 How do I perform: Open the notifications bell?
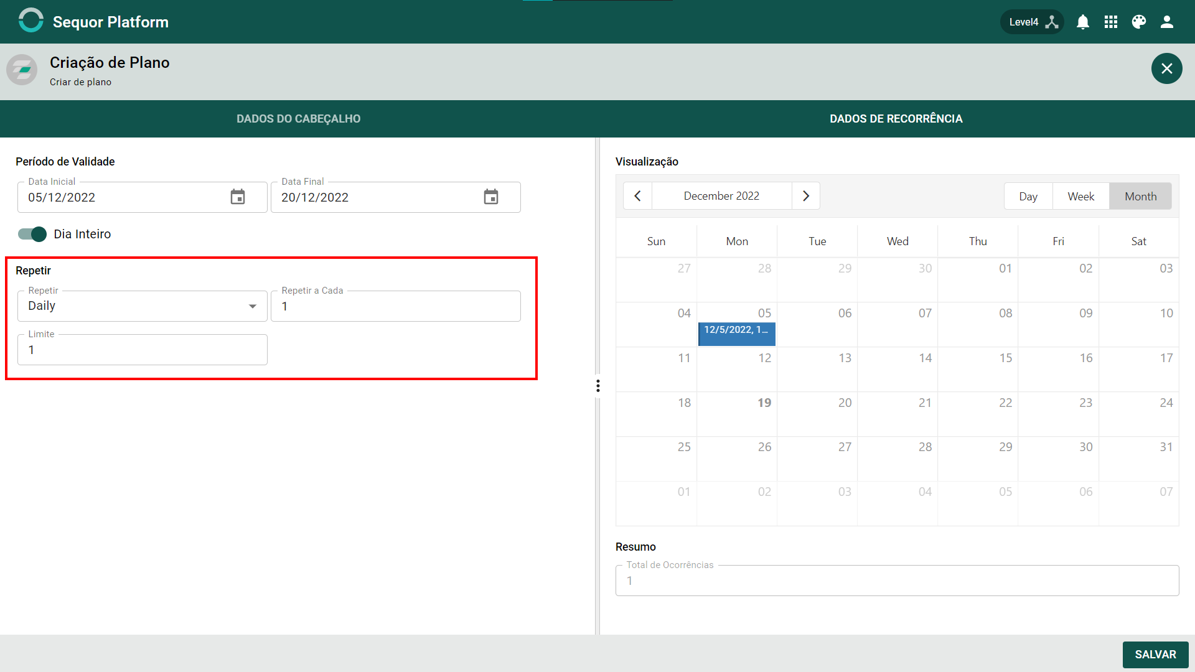pyautogui.click(x=1083, y=22)
